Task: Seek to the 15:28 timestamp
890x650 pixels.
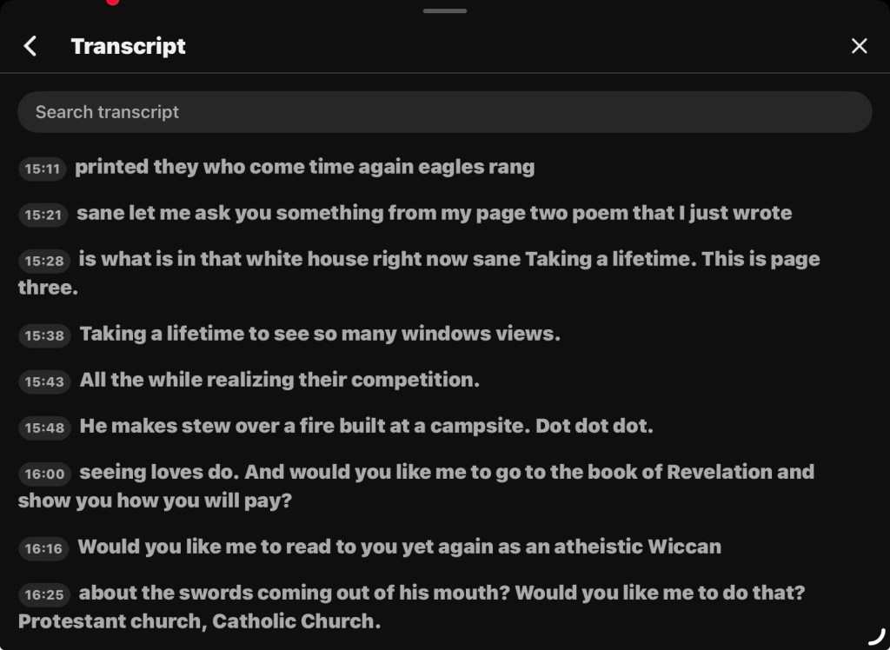Action: coord(43,261)
